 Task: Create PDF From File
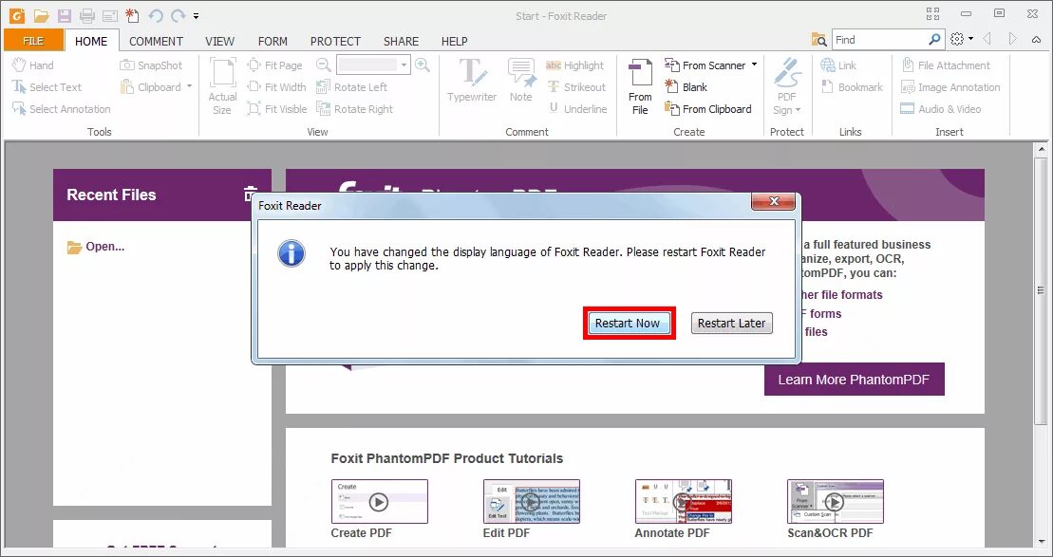(x=640, y=86)
